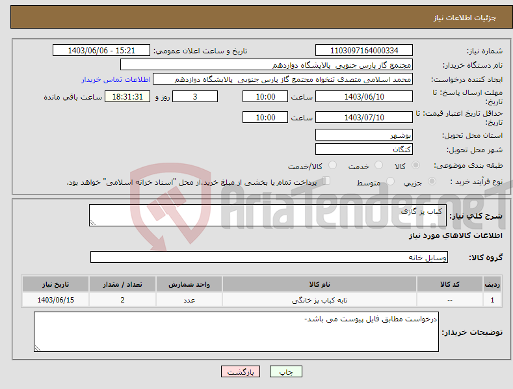Click the delivery city field کنگان
This screenshot has height=389, width=513.
(x=364, y=150)
